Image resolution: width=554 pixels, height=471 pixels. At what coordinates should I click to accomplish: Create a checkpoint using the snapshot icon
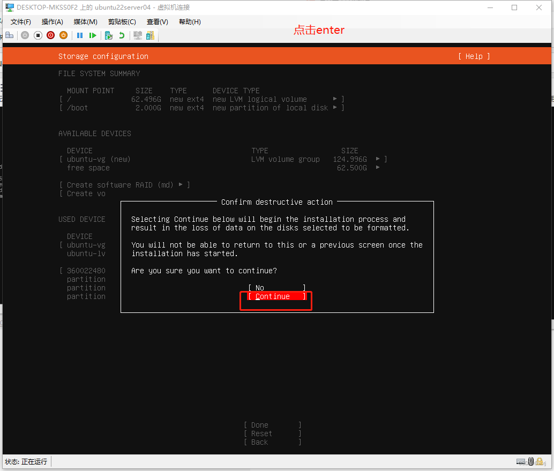coord(109,35)
